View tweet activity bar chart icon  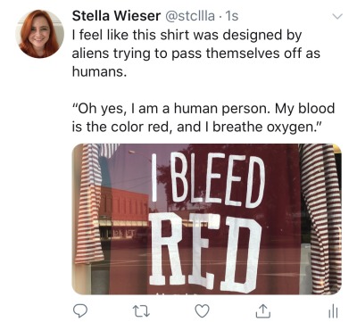[x=333, y=311]
